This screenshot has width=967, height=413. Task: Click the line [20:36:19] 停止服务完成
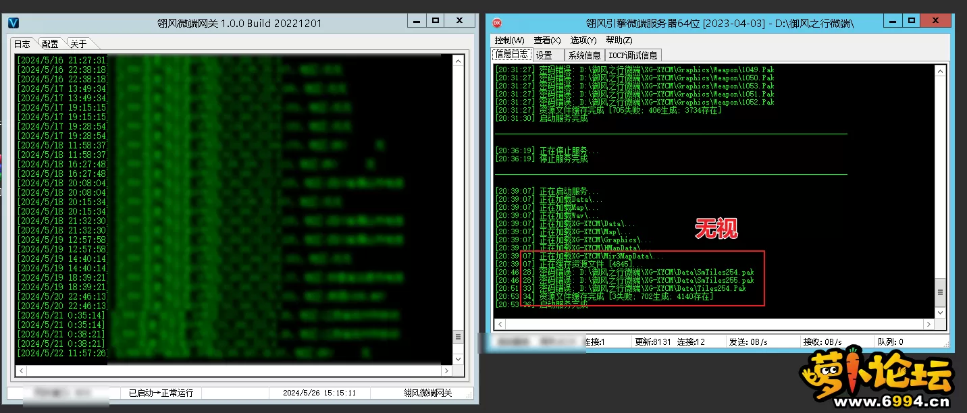click(x=541, y=159)
